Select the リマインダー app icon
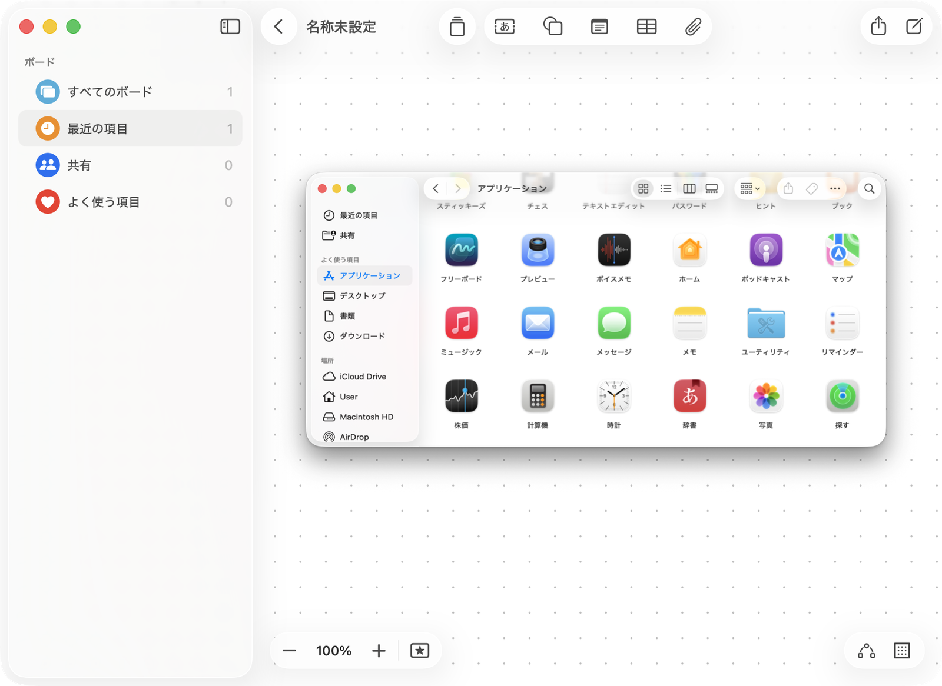Screen dimensions: 942x686 pyautogui.click(x=843, y=323)
